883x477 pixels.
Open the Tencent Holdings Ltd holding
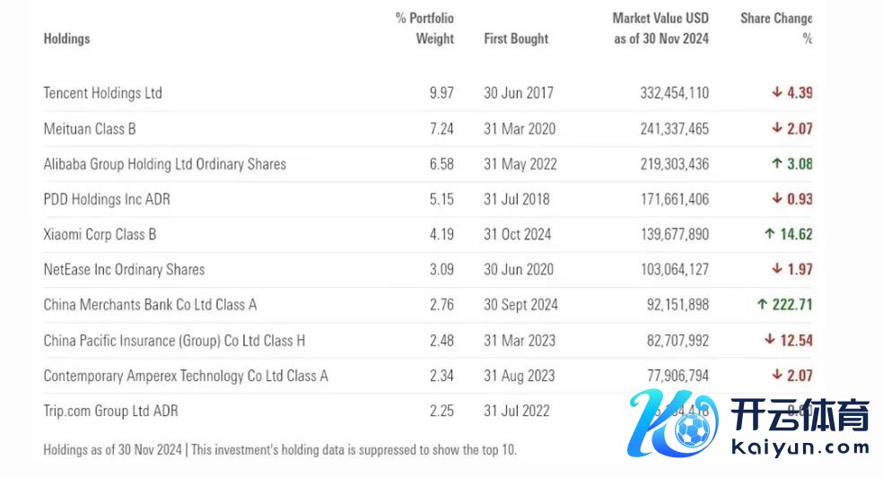tap(102, 93)
